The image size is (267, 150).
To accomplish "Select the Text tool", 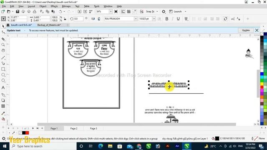I will coord(3,87).
